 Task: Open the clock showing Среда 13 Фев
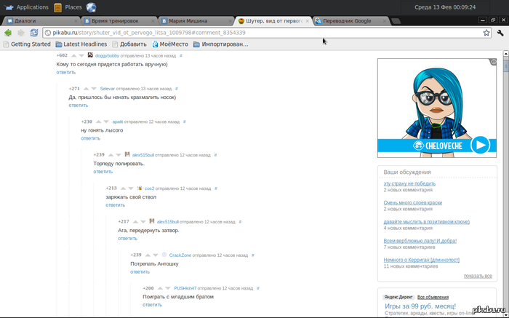(445, 7)
